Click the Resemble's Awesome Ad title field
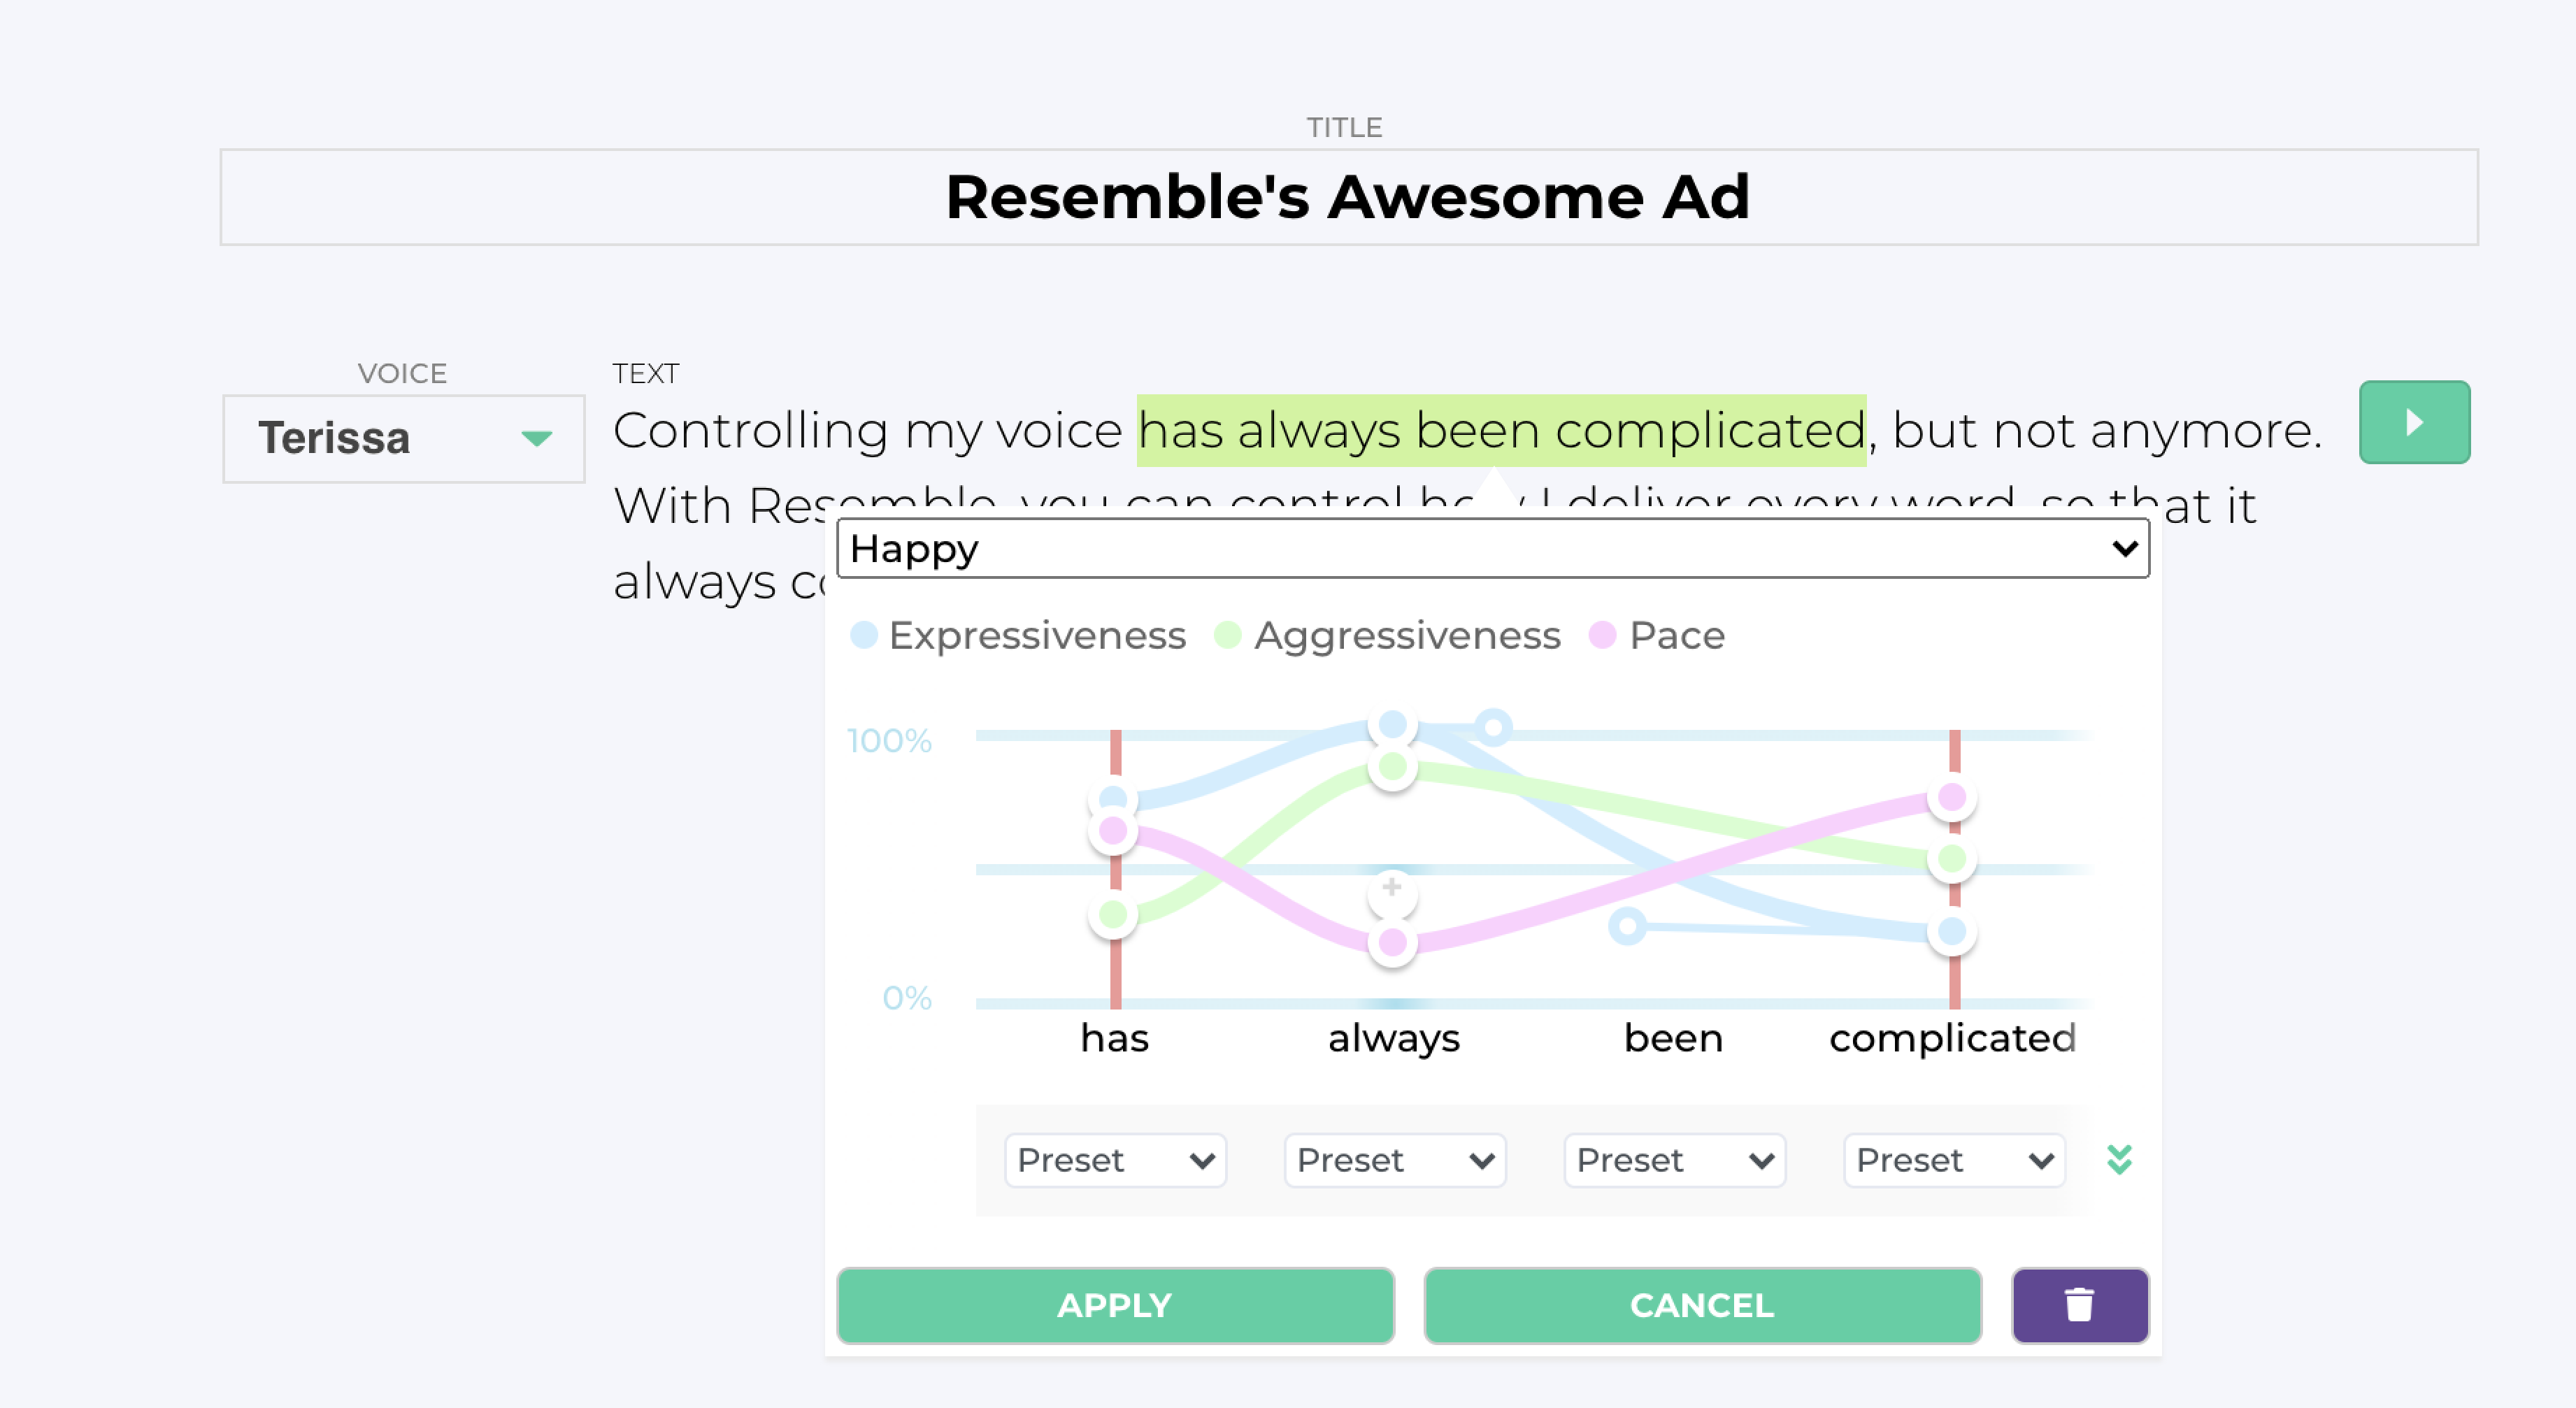This screenshot has width=2576, height=1408. pos(1348,197)
